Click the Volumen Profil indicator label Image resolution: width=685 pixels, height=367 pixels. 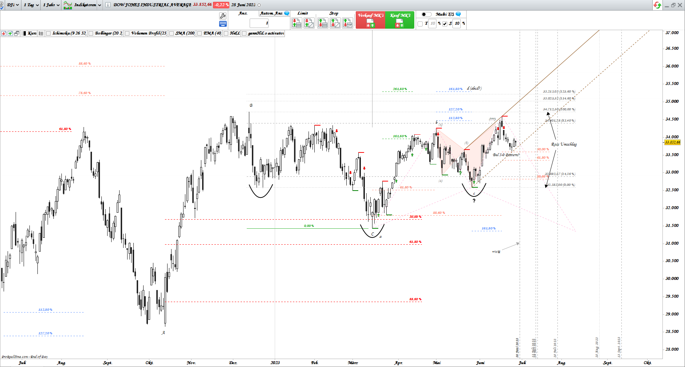[149, 33]
